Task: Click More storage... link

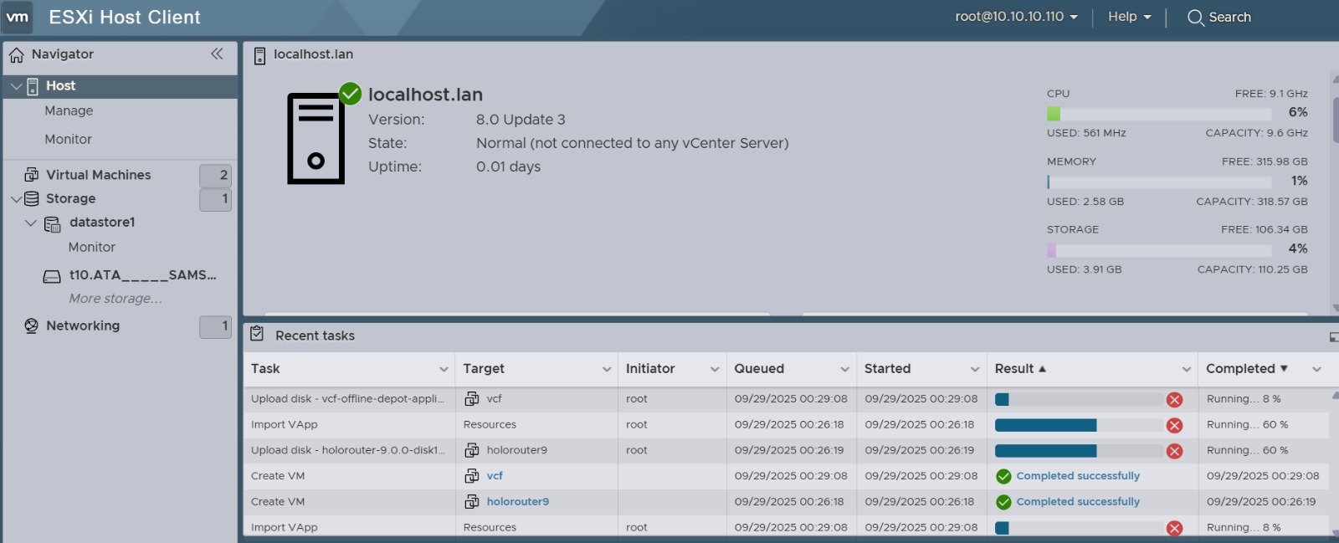Action: click(115, 299)
